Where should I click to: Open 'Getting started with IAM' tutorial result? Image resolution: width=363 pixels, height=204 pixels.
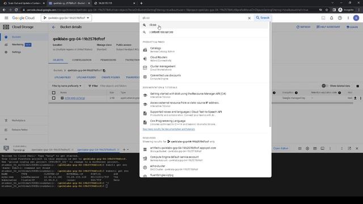(x=204, y=95)
